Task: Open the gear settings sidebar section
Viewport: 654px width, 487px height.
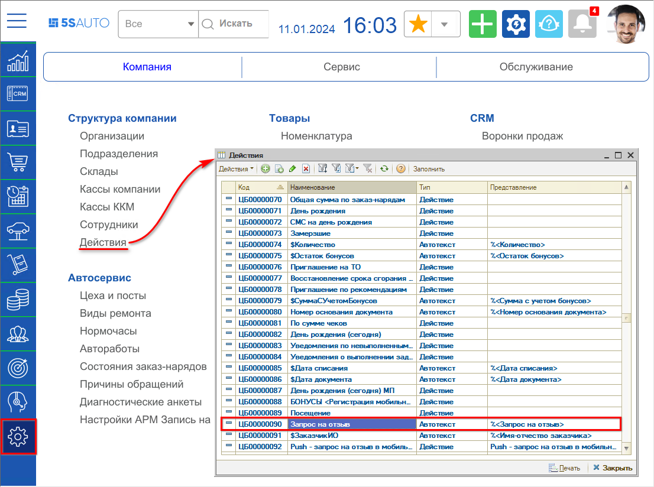Action: click(18, 437)
